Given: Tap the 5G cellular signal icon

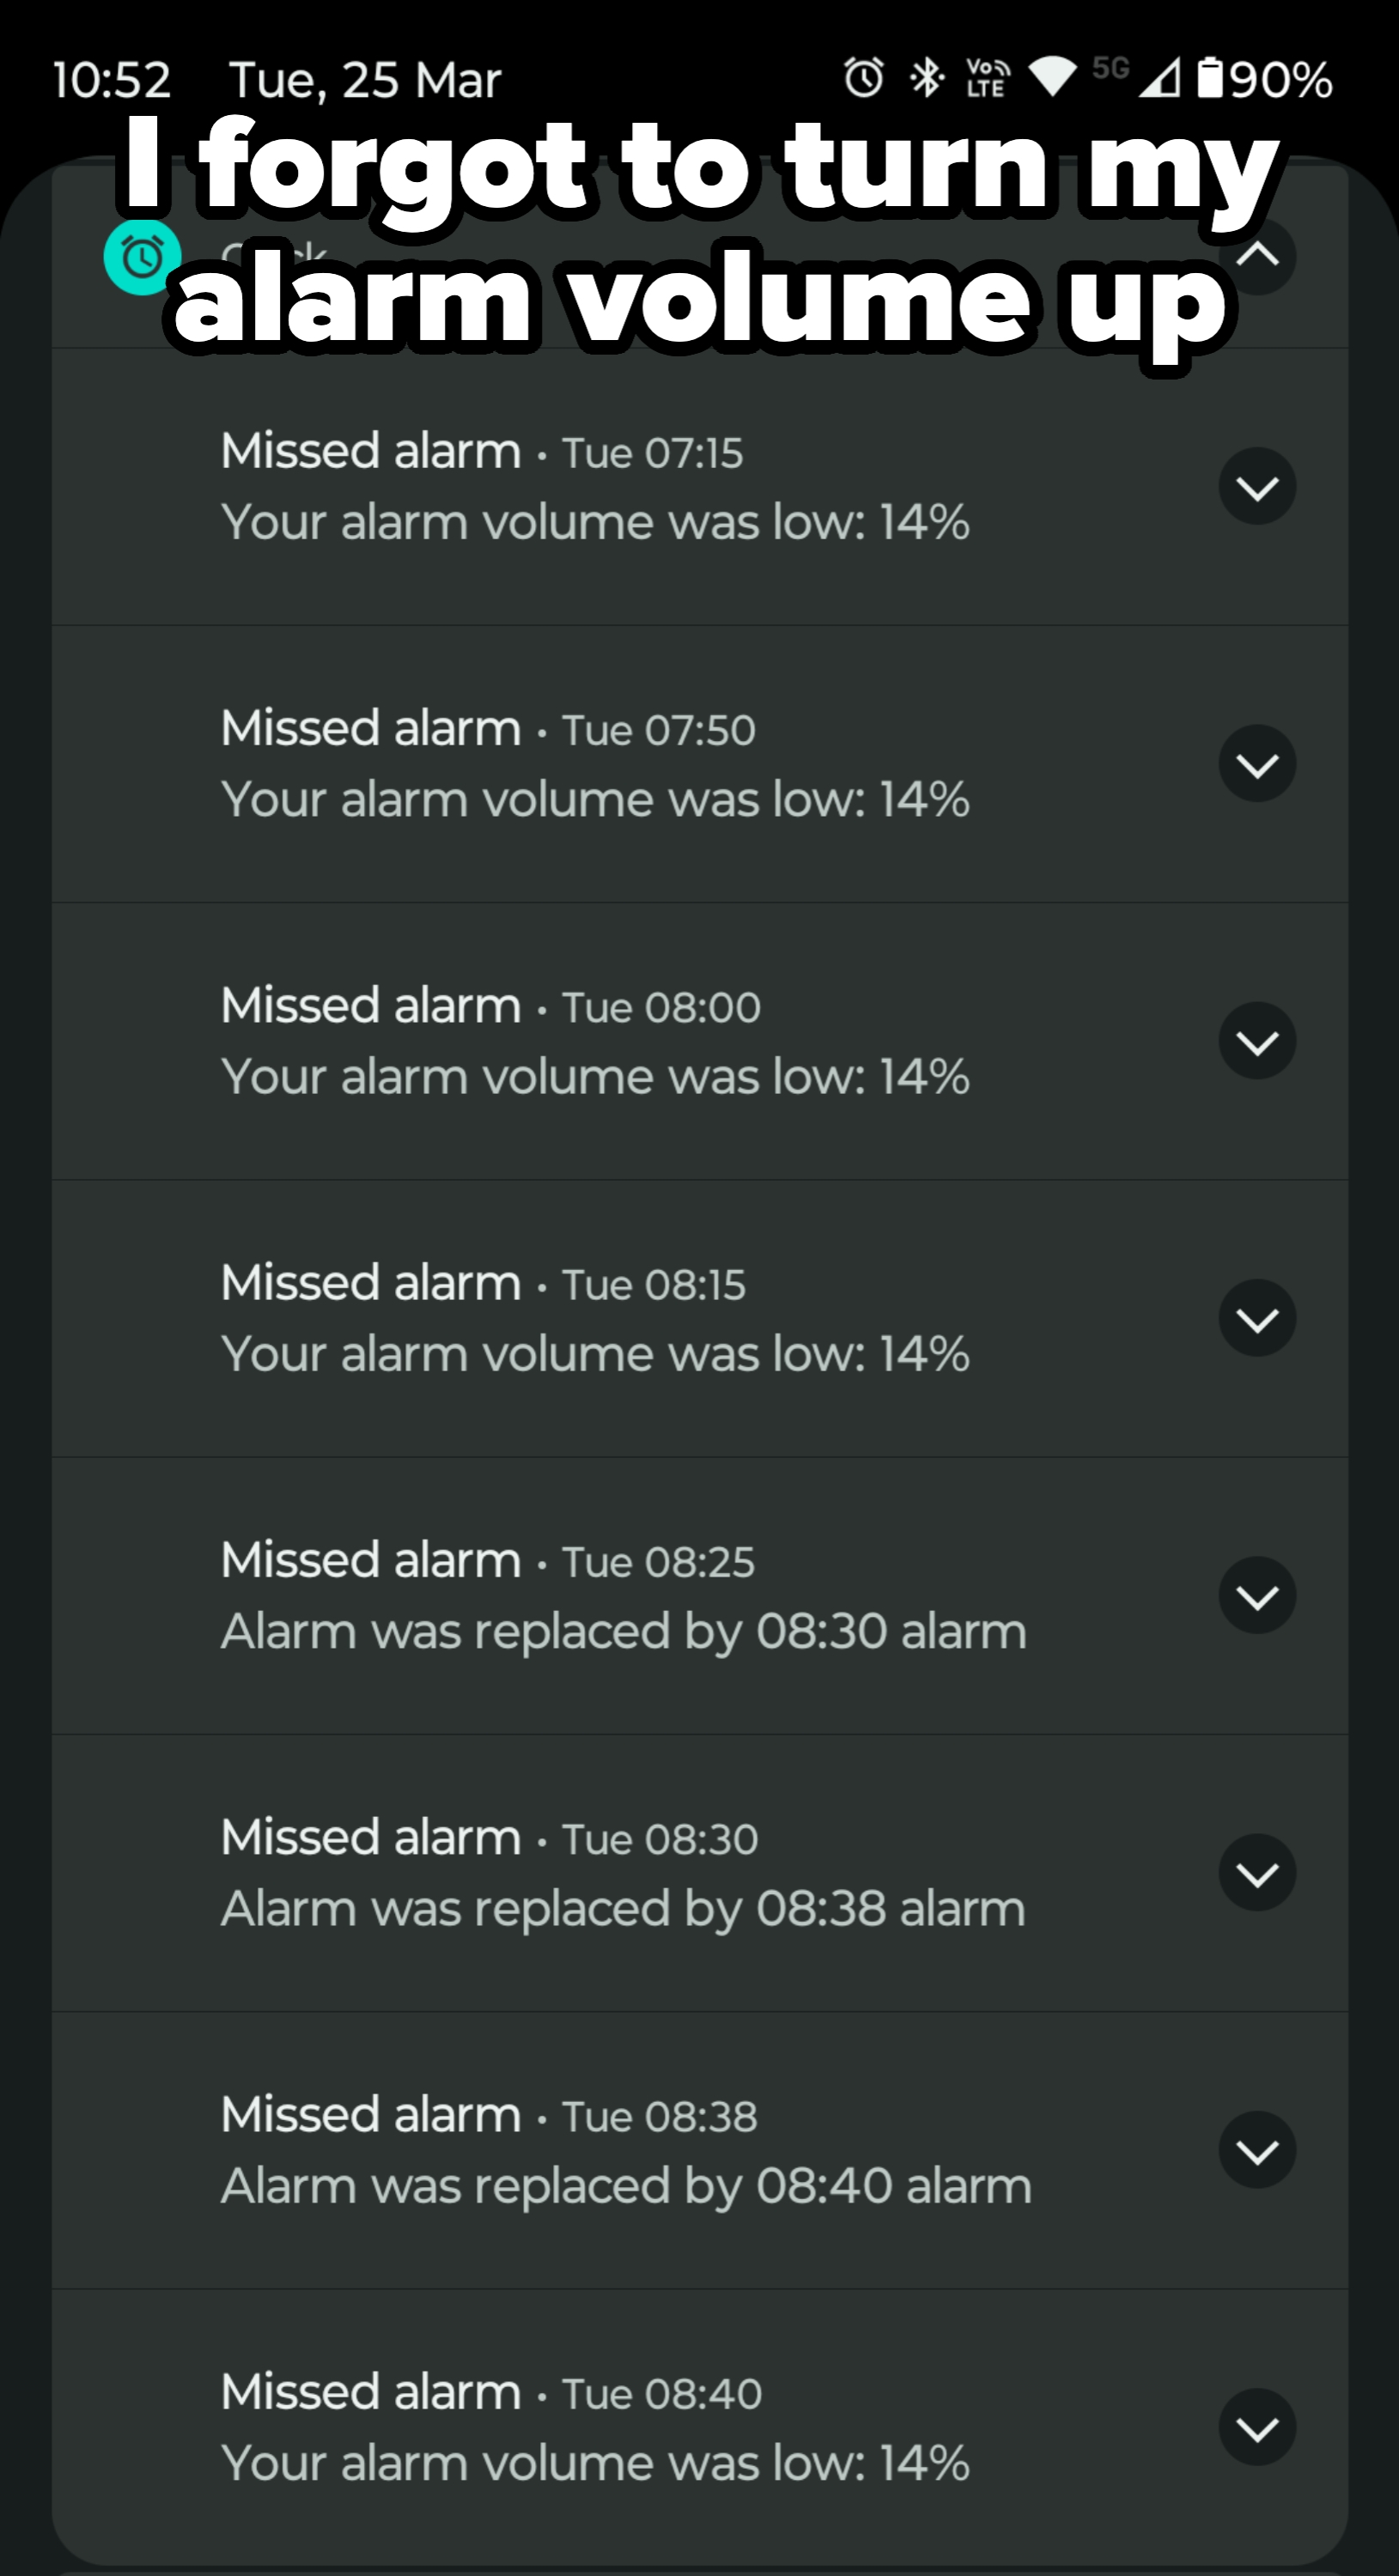Looking at the screenshot, I should point(1110,70).
